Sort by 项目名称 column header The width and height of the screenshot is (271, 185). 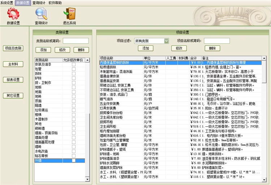point(121,58)
